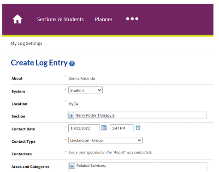Open Sections & Students menu
Image resolution: width=219 pixels, height=172 pixels.
tap(60, 19)
